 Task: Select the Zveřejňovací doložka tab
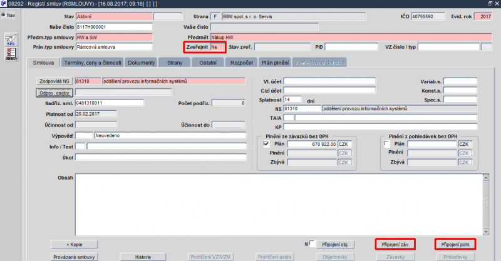[x=319, y=63]
